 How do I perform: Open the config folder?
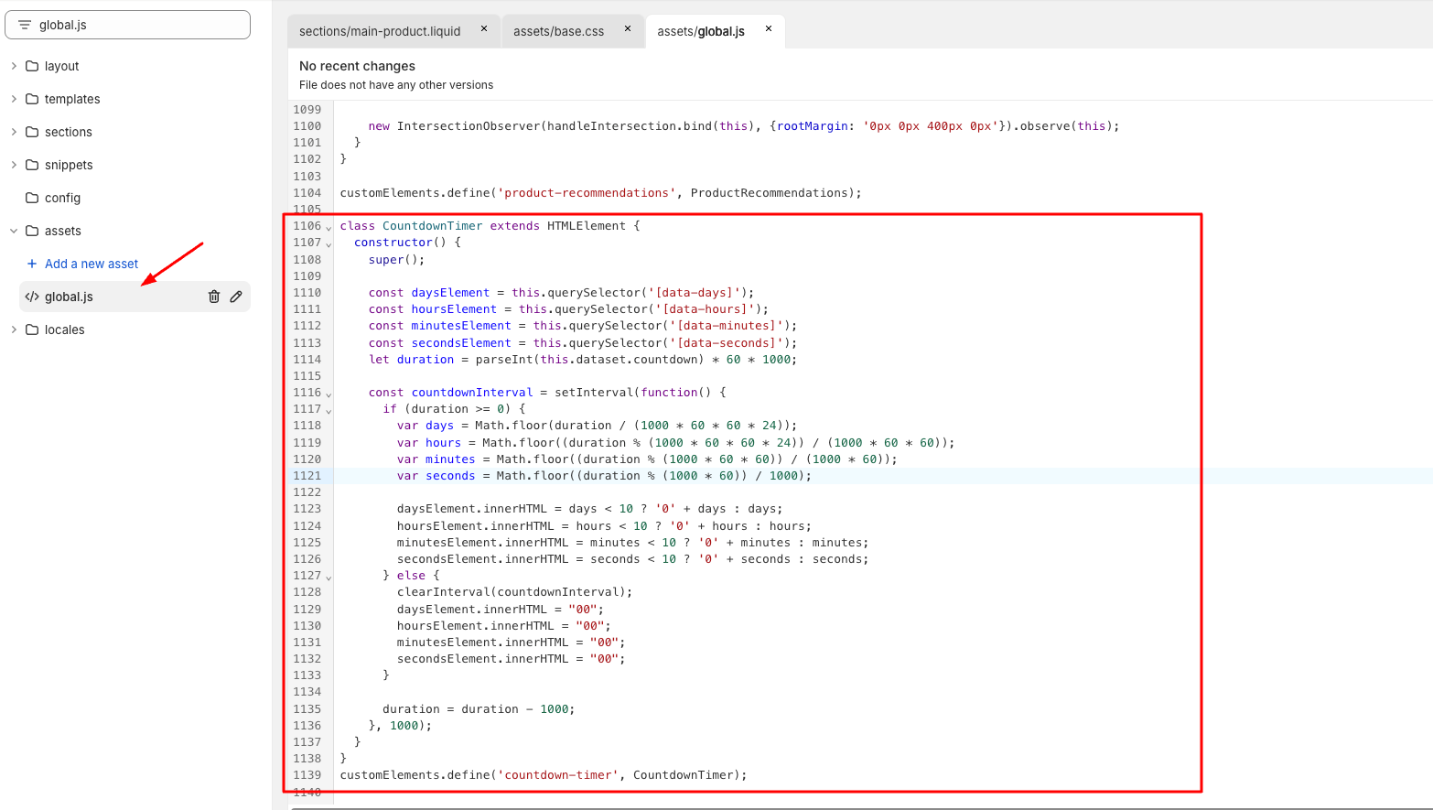tap(62, 198)
